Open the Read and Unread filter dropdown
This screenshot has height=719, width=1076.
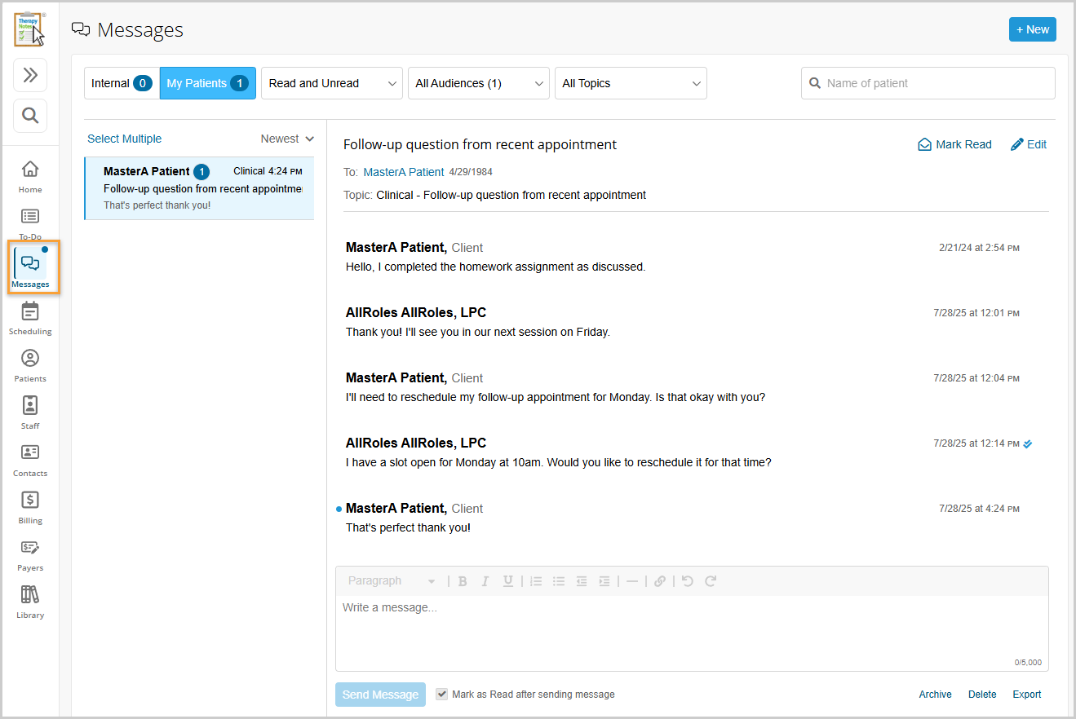(x=331, y=82)
